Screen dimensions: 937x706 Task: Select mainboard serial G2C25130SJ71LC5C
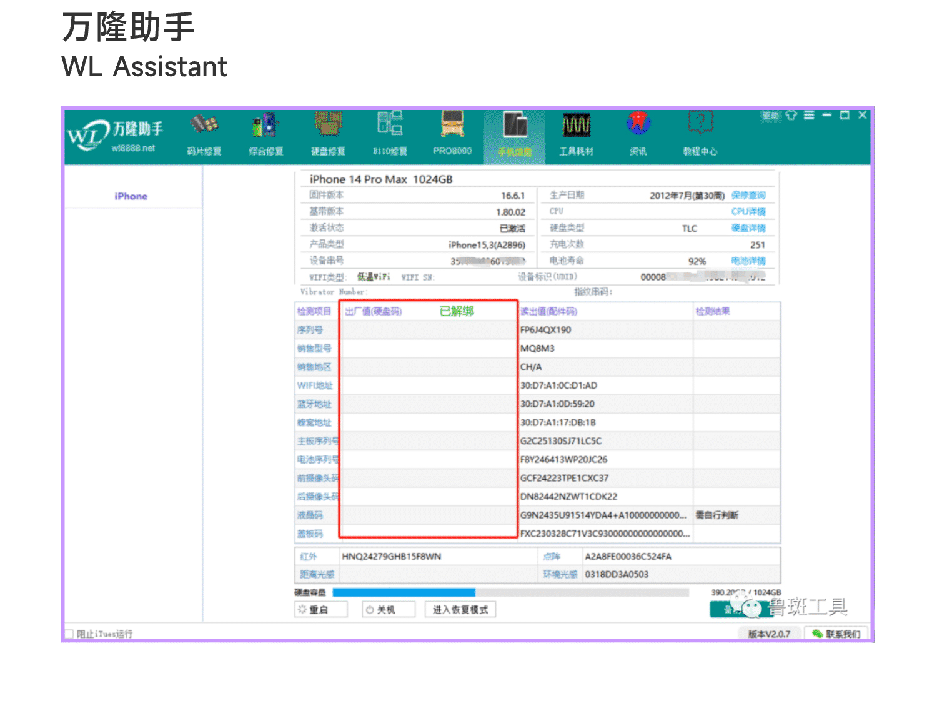click(x=561, y=441)
